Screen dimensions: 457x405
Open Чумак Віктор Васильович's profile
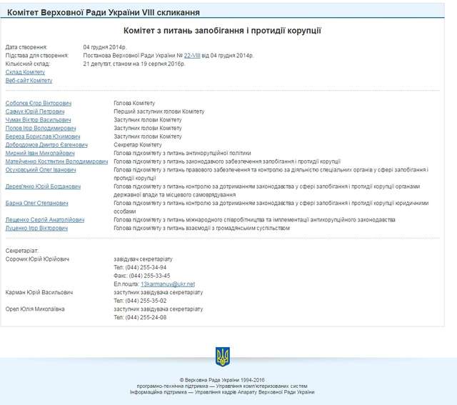point(38,120)
